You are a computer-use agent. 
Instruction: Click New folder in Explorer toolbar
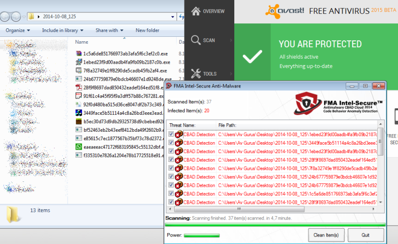[147, 30]
